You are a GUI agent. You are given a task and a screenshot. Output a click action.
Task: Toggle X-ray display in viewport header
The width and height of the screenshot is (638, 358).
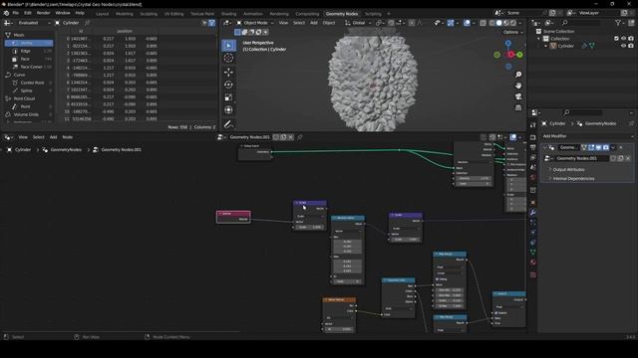point(482,23)
